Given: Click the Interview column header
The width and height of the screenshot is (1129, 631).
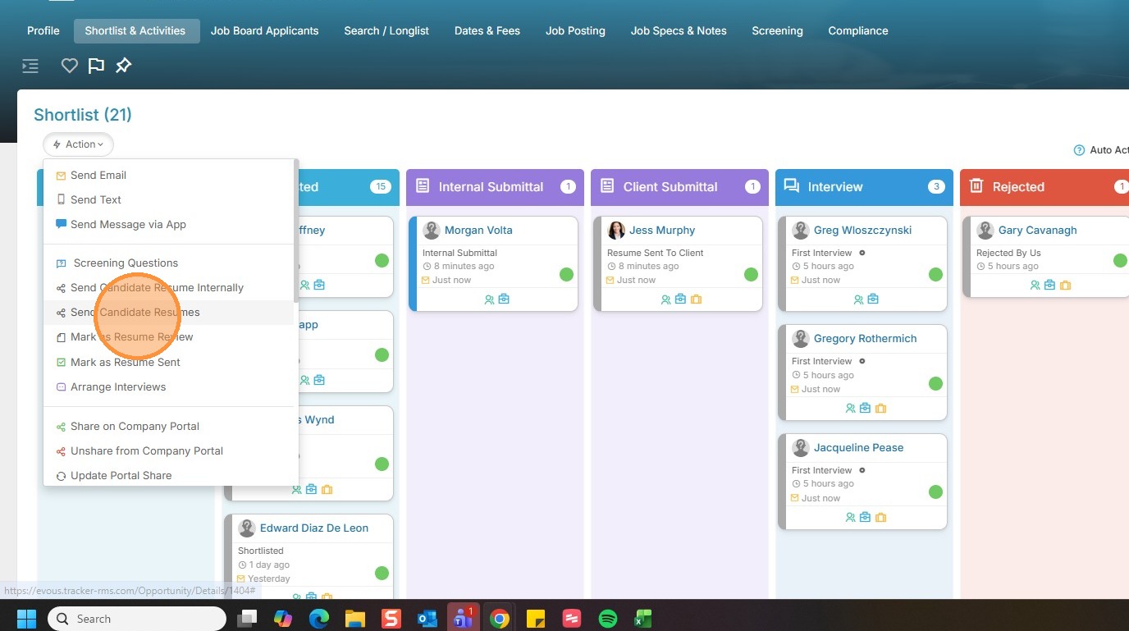Looking at the screenshot, I should 864,187.
